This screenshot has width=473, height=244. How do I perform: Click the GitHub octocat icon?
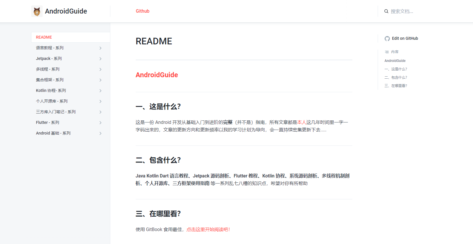pos(387,39)
